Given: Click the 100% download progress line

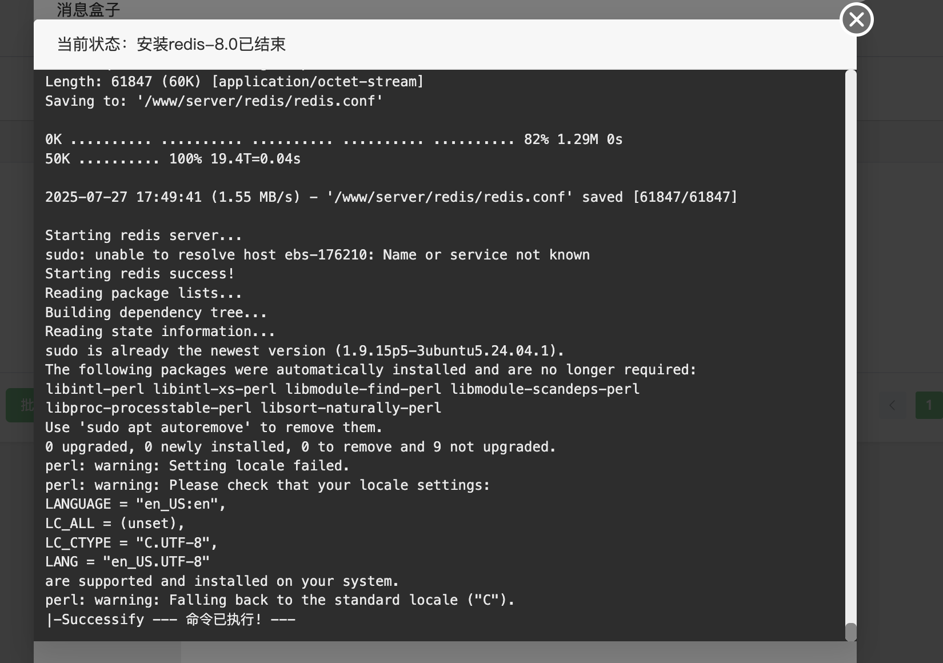Looking at the screenshot, I should coord(173,159).
